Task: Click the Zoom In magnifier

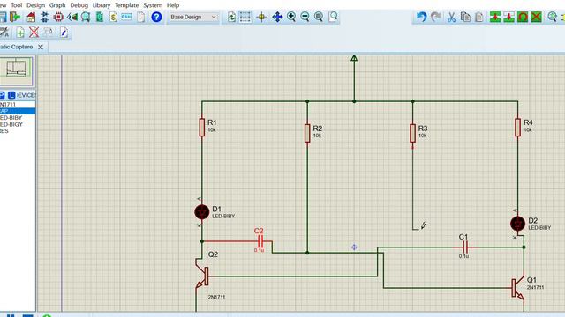Action: pos(291,17)
